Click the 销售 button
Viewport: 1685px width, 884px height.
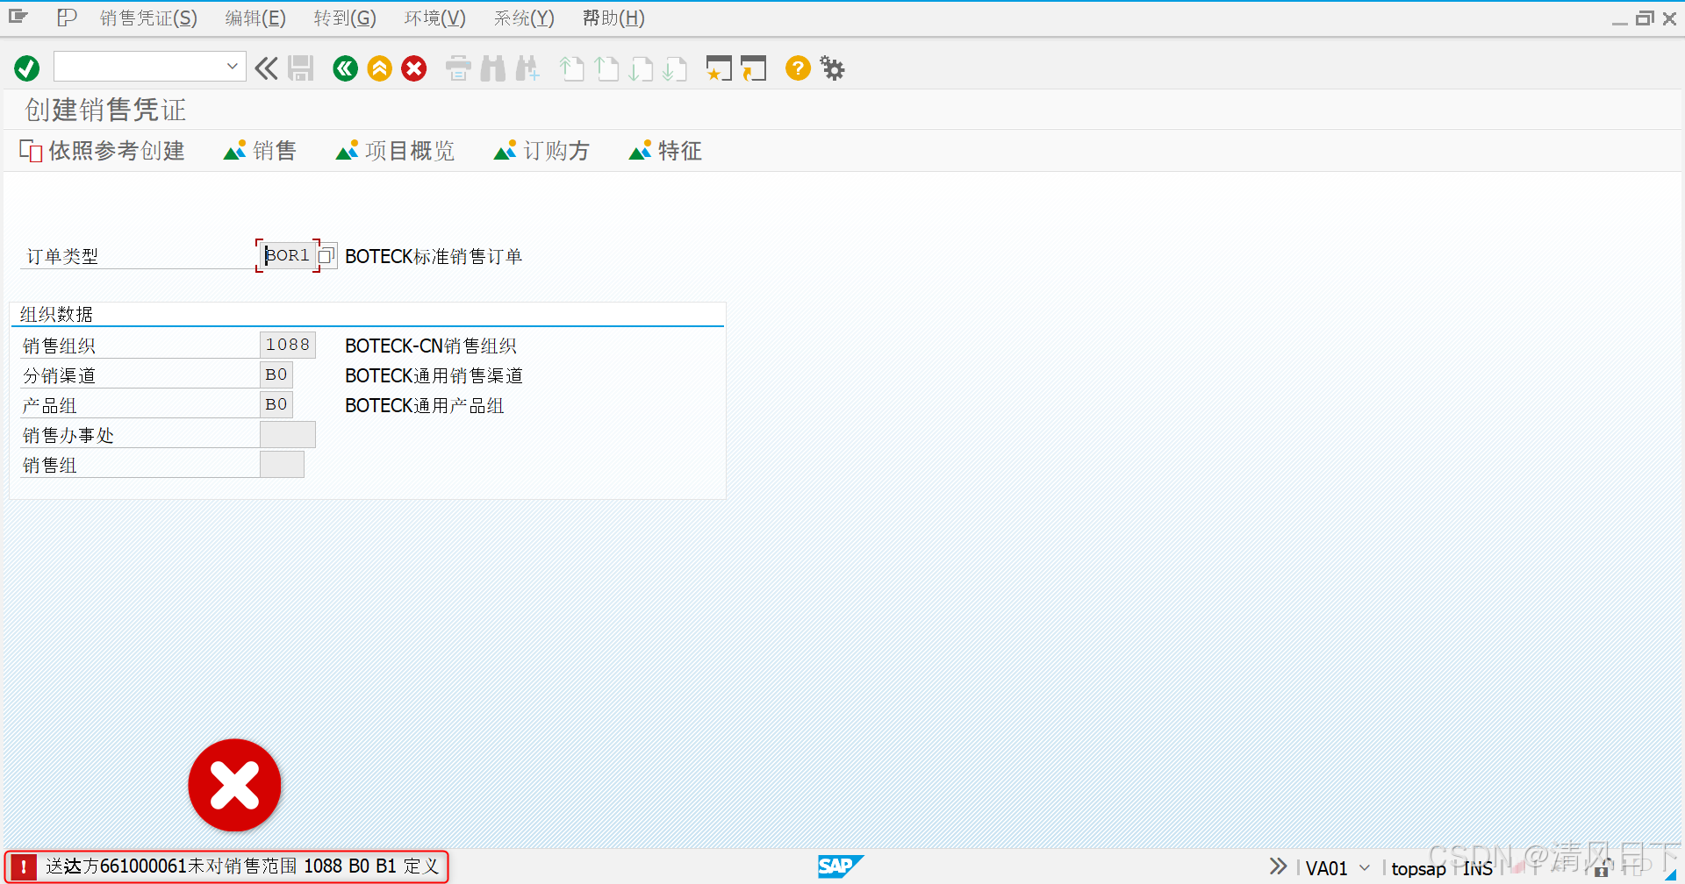tap(260, 151)
